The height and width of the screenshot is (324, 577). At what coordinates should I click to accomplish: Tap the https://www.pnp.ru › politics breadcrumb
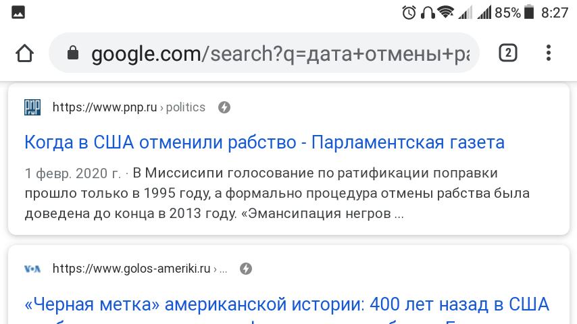[129, 107]
